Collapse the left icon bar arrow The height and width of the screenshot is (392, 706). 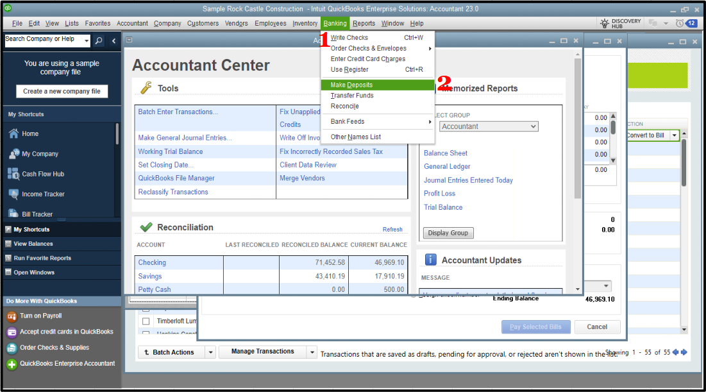(x=114, y=41)
